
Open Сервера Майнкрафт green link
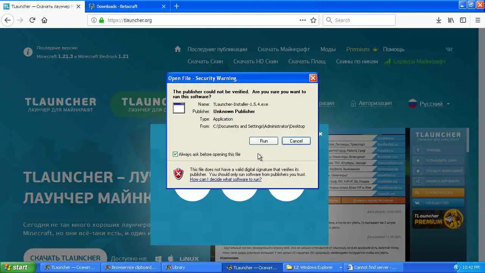(x=415, y=61)
